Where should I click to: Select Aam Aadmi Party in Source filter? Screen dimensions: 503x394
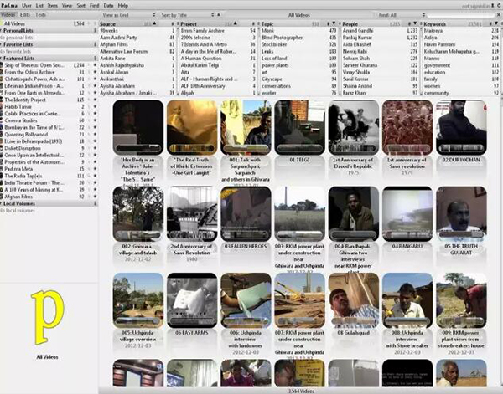pyautogui.click(x=137, y=38)
